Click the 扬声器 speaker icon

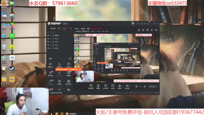[127, 86]
